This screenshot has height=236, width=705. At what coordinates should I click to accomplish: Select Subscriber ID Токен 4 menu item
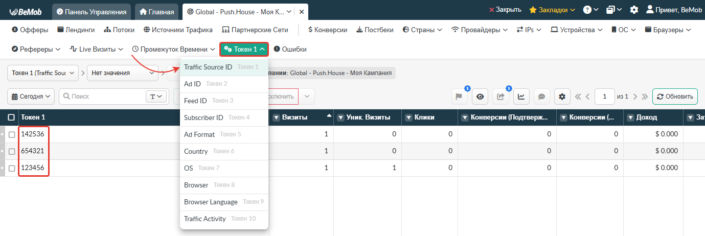pos(224,117)
